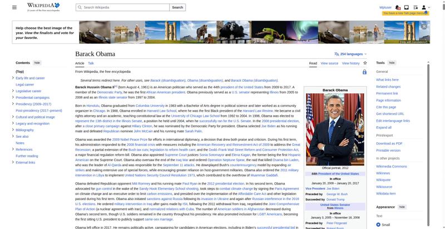Hide the Appearance panel
445x229 pixels.
pyautogui.click(x=402, y=207)
